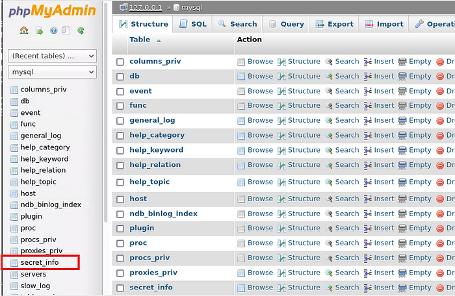
Task: Click the mysql database breadcrumb
Action: tap(192, 8)
